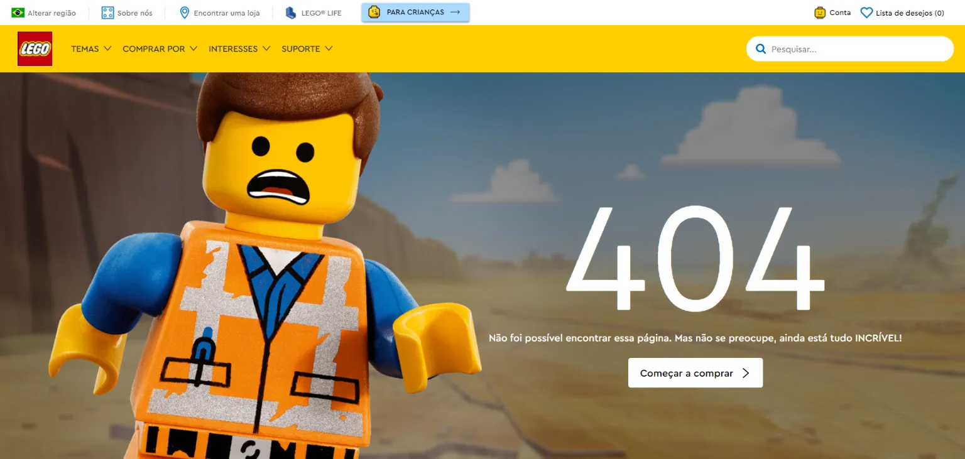Click the arrow in Para Crianças button
The width and height of the screenshot is (965, 459).
coord(455,12)
